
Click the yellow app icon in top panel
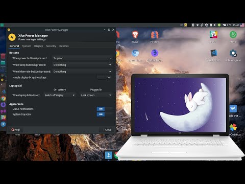point(186,25)
